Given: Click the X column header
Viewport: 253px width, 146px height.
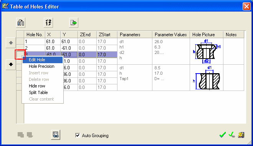Looking at the screenshot, I should tap(53, 35).
